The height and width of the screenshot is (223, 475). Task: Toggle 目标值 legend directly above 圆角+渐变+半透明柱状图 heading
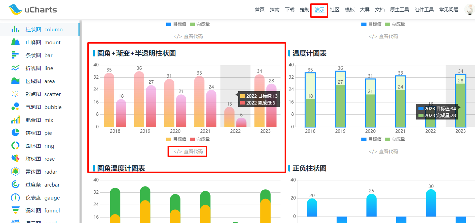[x=176, y=24]
